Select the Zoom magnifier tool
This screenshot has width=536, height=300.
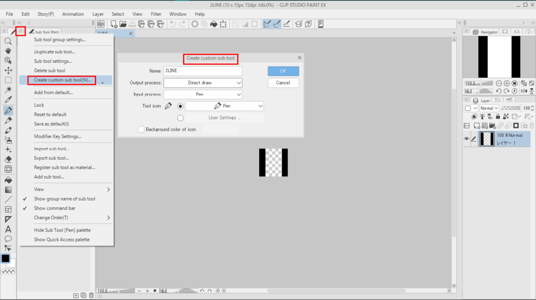click(8, 41)
